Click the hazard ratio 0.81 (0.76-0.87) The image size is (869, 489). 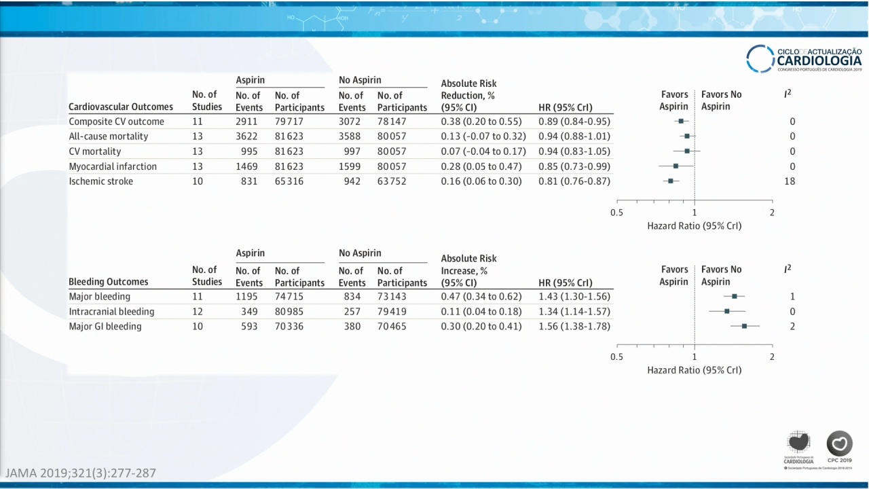tap(574, 181)
